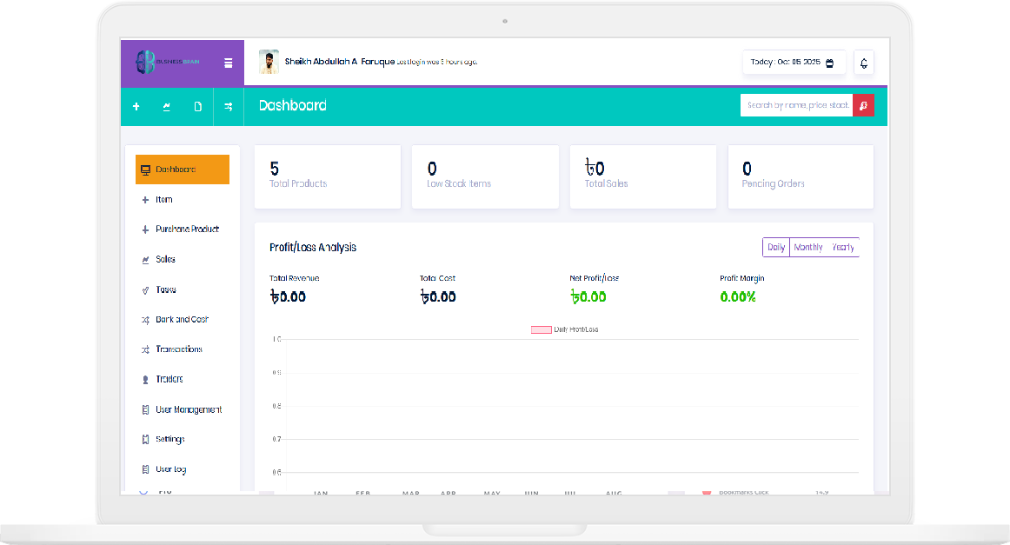This screenshot has width=1010, height=545.
Task: Open the User Management page
Action: [x=188, y=409]
